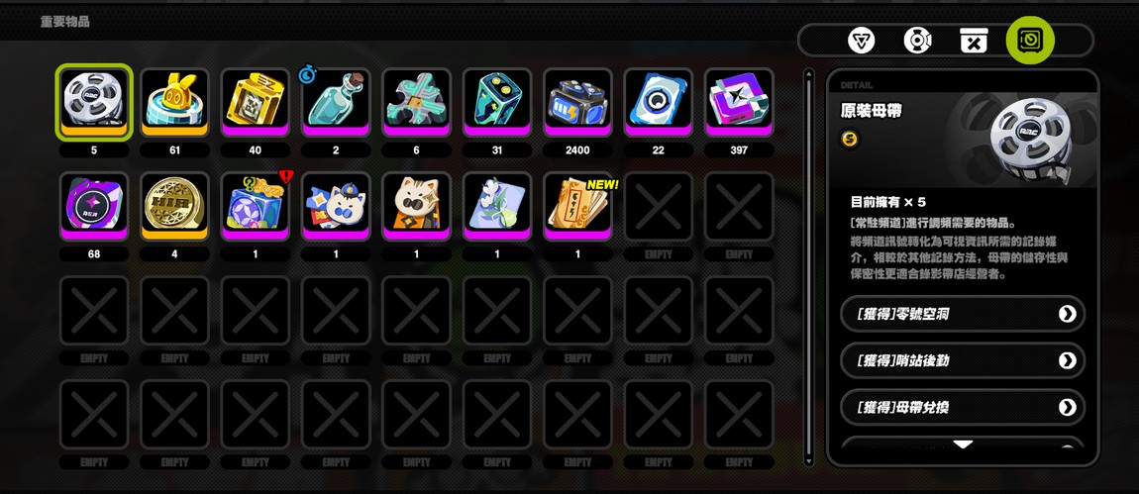
Task: Select the NEW orange tickets item
Action: point(577,206)
